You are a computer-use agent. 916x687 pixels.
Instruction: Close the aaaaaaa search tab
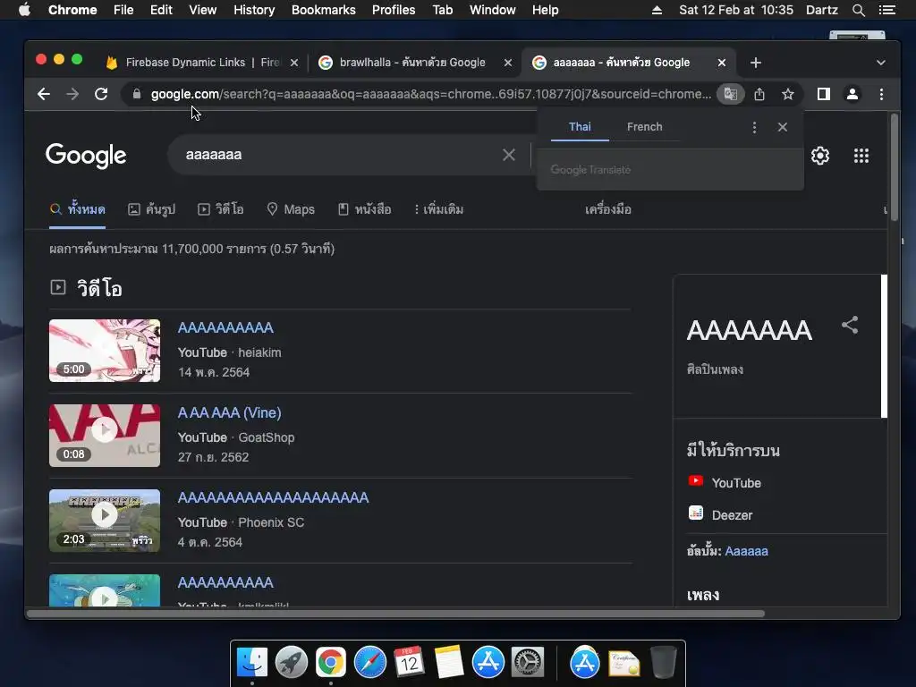[722, 63]
